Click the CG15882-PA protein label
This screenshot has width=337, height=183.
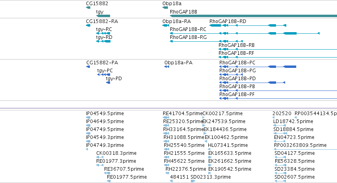[102, 63]
